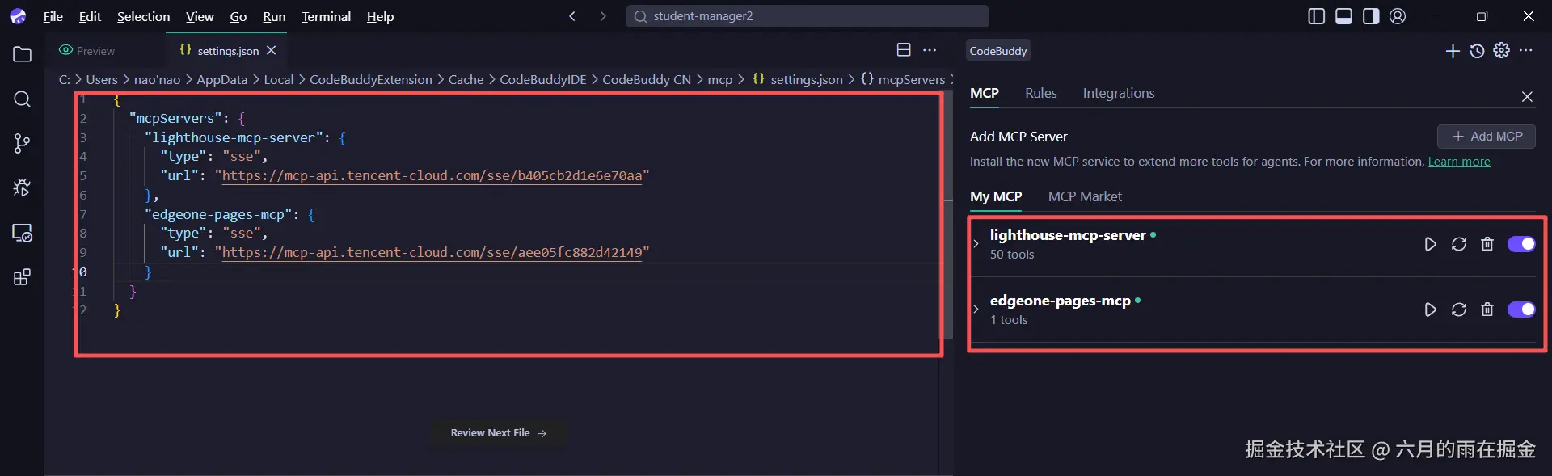Open Source Control branch icon
The width and height of the screenshot is (1552, 476).
(22, 144)
